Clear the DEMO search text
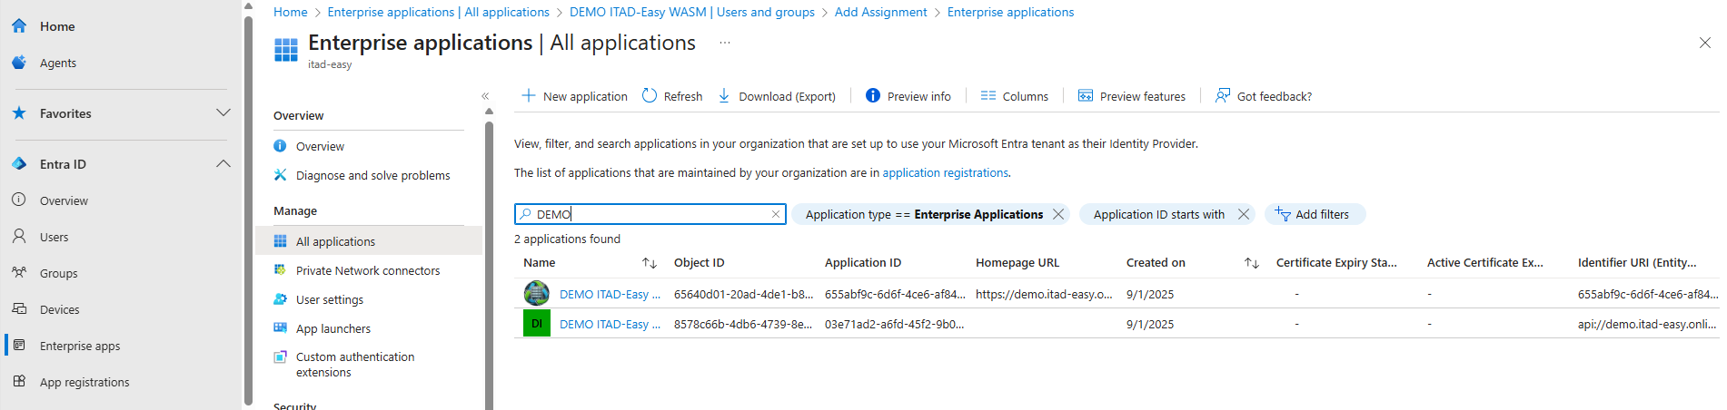Viewport: 1727px width, 410px height. 776,215
